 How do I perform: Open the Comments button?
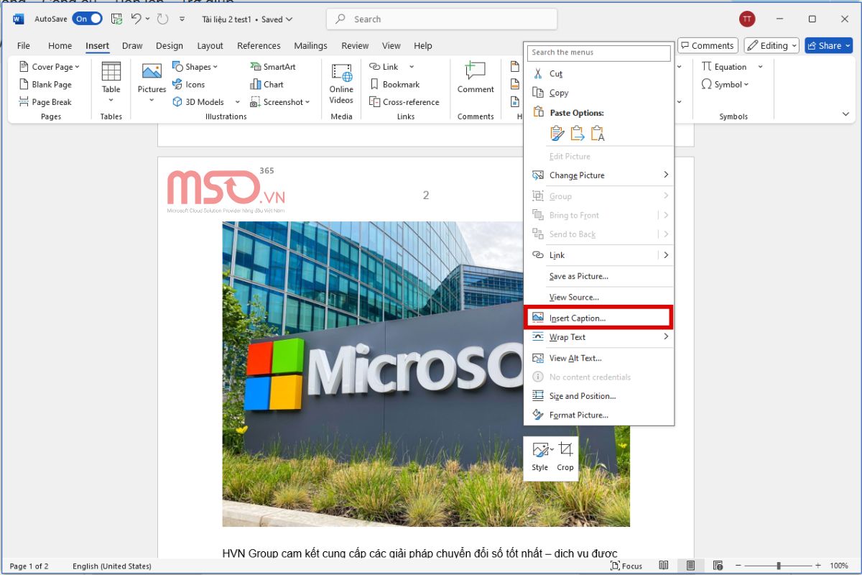click(x=708, y=45)
